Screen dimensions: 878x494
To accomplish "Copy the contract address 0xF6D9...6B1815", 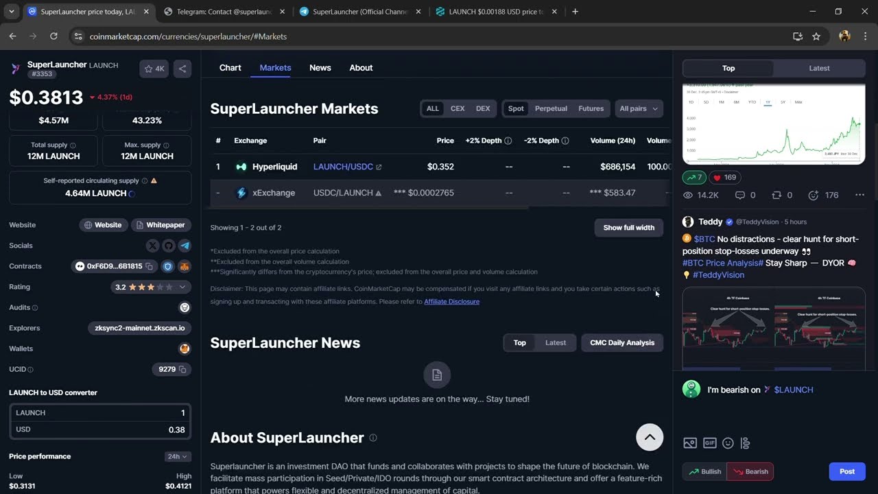I will (149, 266).
